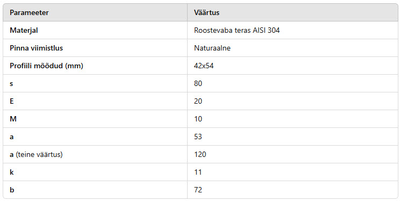This screenshot has width=400, height=201.
Task: Select the a (teine väärtus) label
Action: 36,154
